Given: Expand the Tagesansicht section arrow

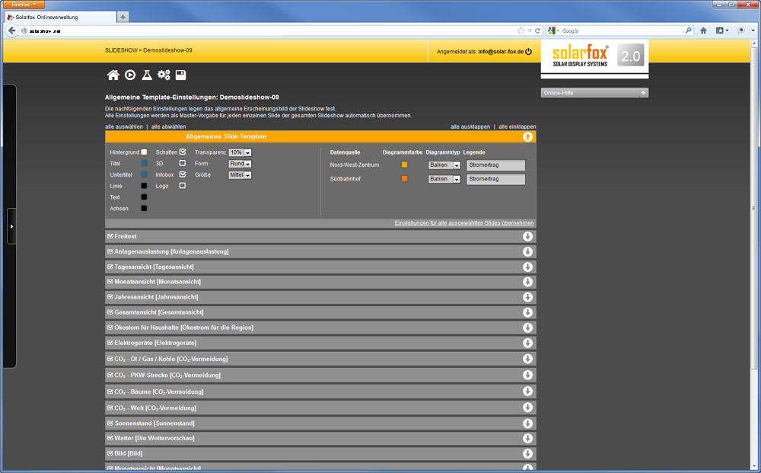Looking at the screenshot, I should (527, 267).
